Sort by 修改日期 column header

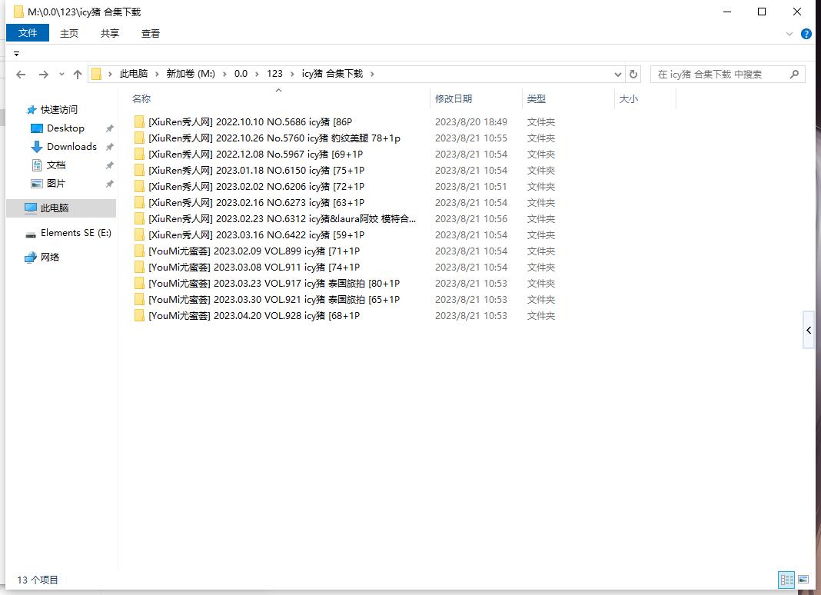[454, 98]
